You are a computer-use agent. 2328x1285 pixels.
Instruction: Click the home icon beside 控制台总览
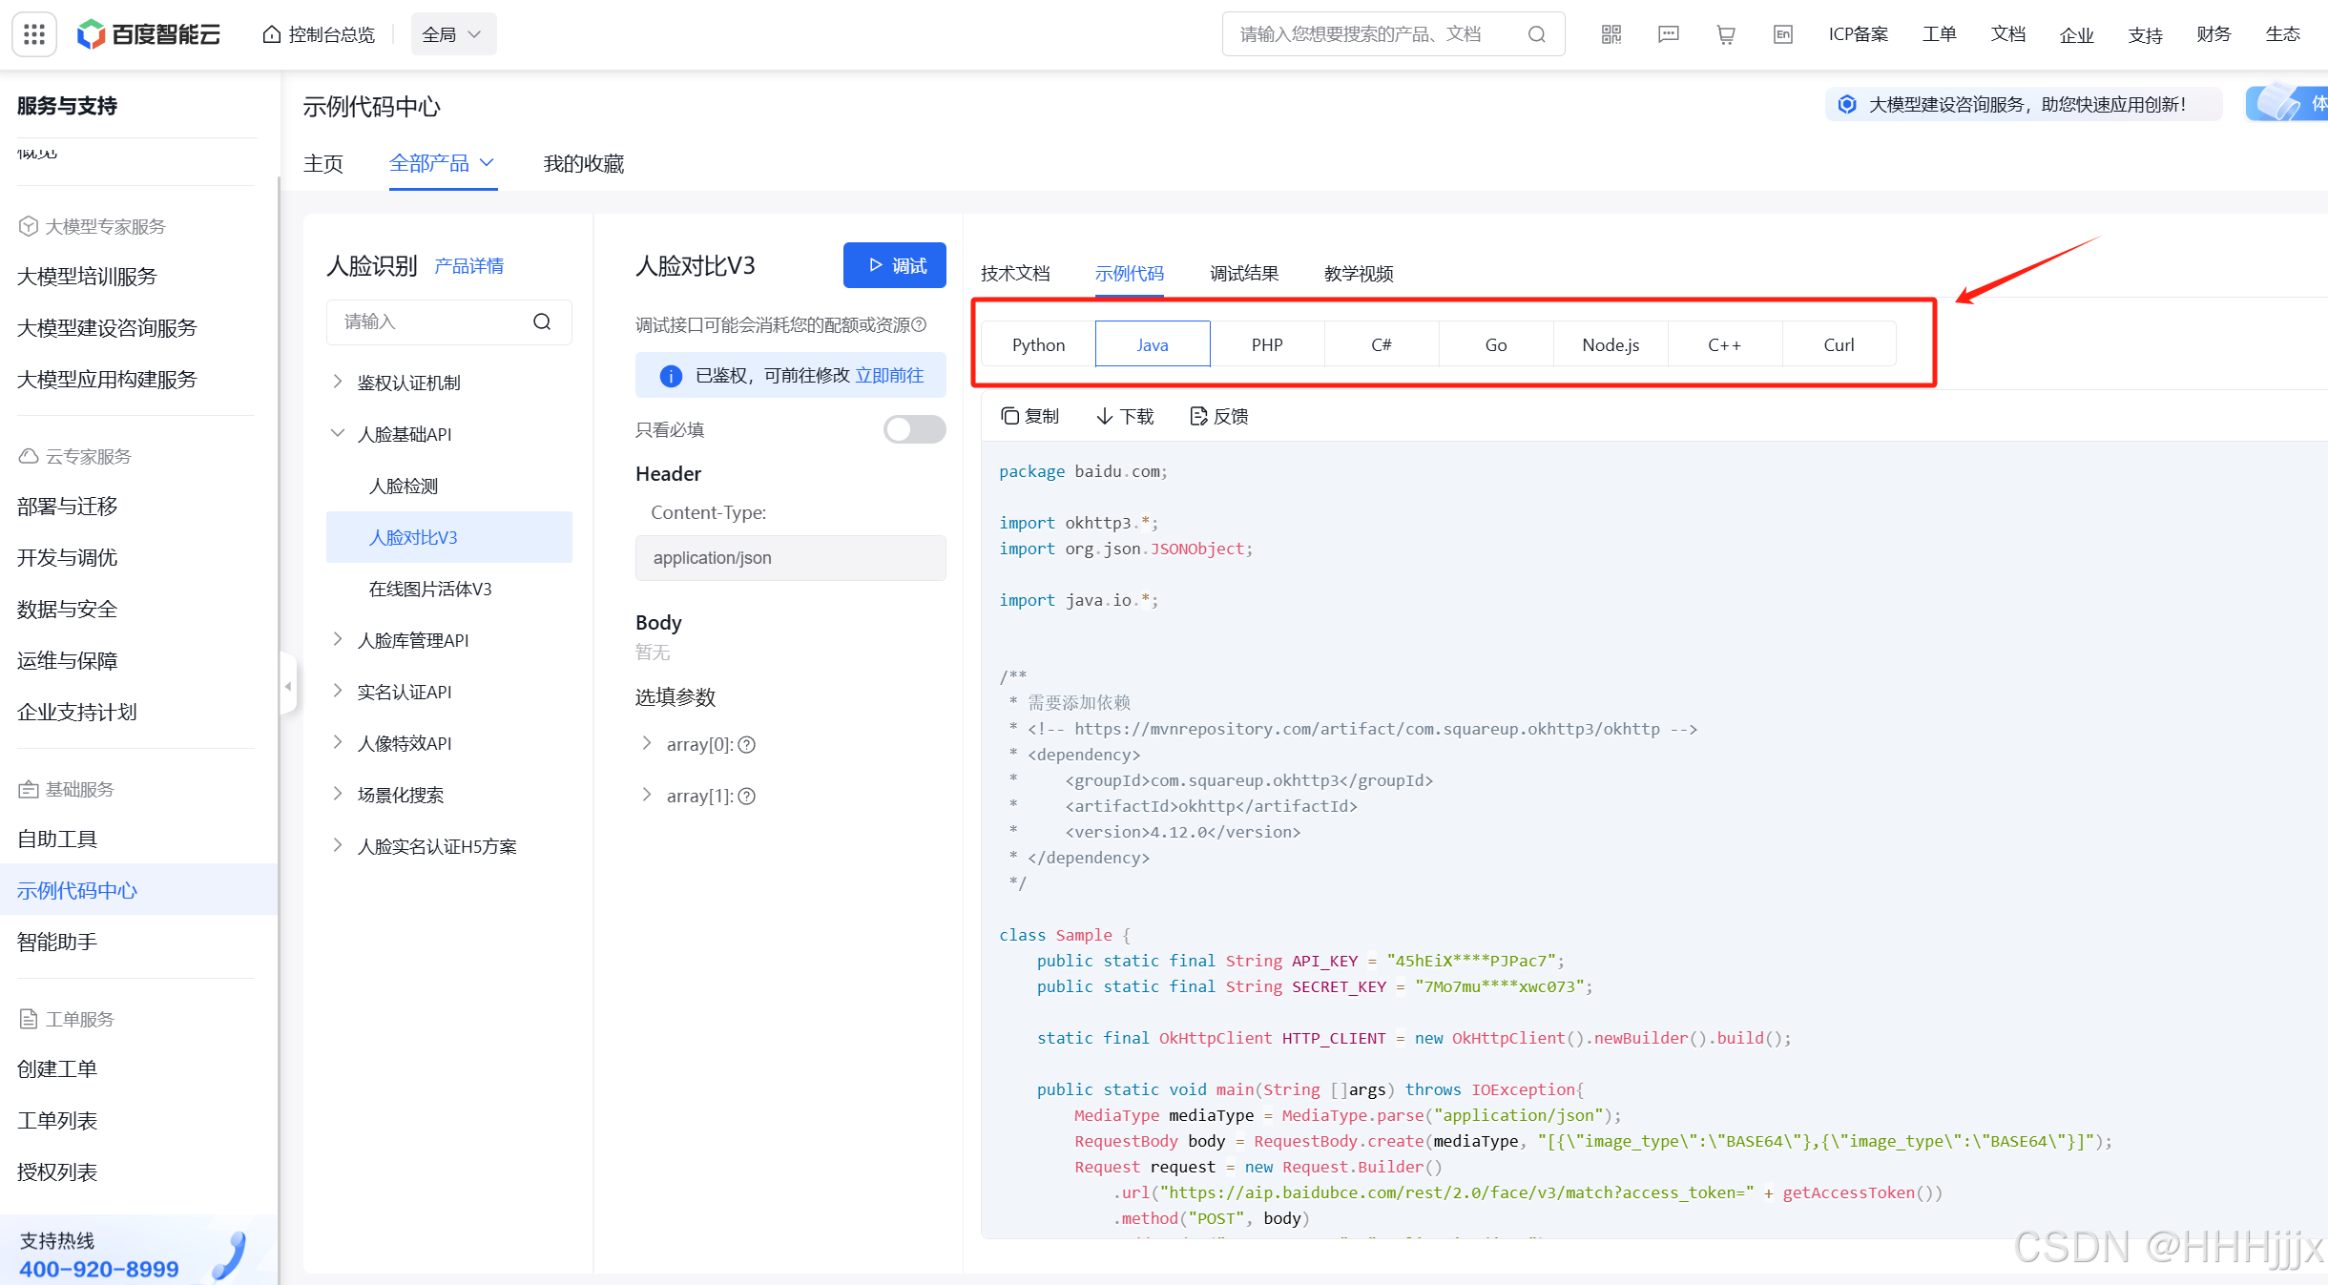point(272,34)
